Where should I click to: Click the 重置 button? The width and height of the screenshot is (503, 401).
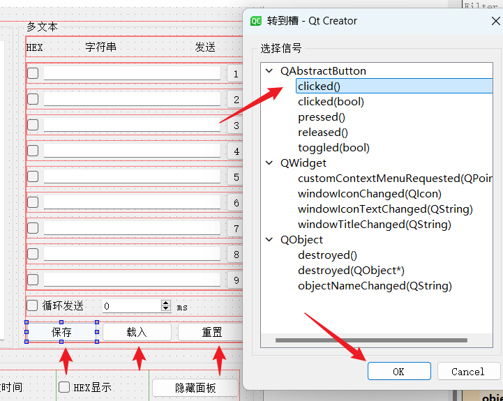(x=211, y=332)
